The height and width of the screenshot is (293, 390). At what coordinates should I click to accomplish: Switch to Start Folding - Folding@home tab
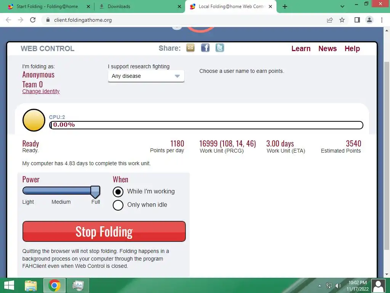coord(47,6)
